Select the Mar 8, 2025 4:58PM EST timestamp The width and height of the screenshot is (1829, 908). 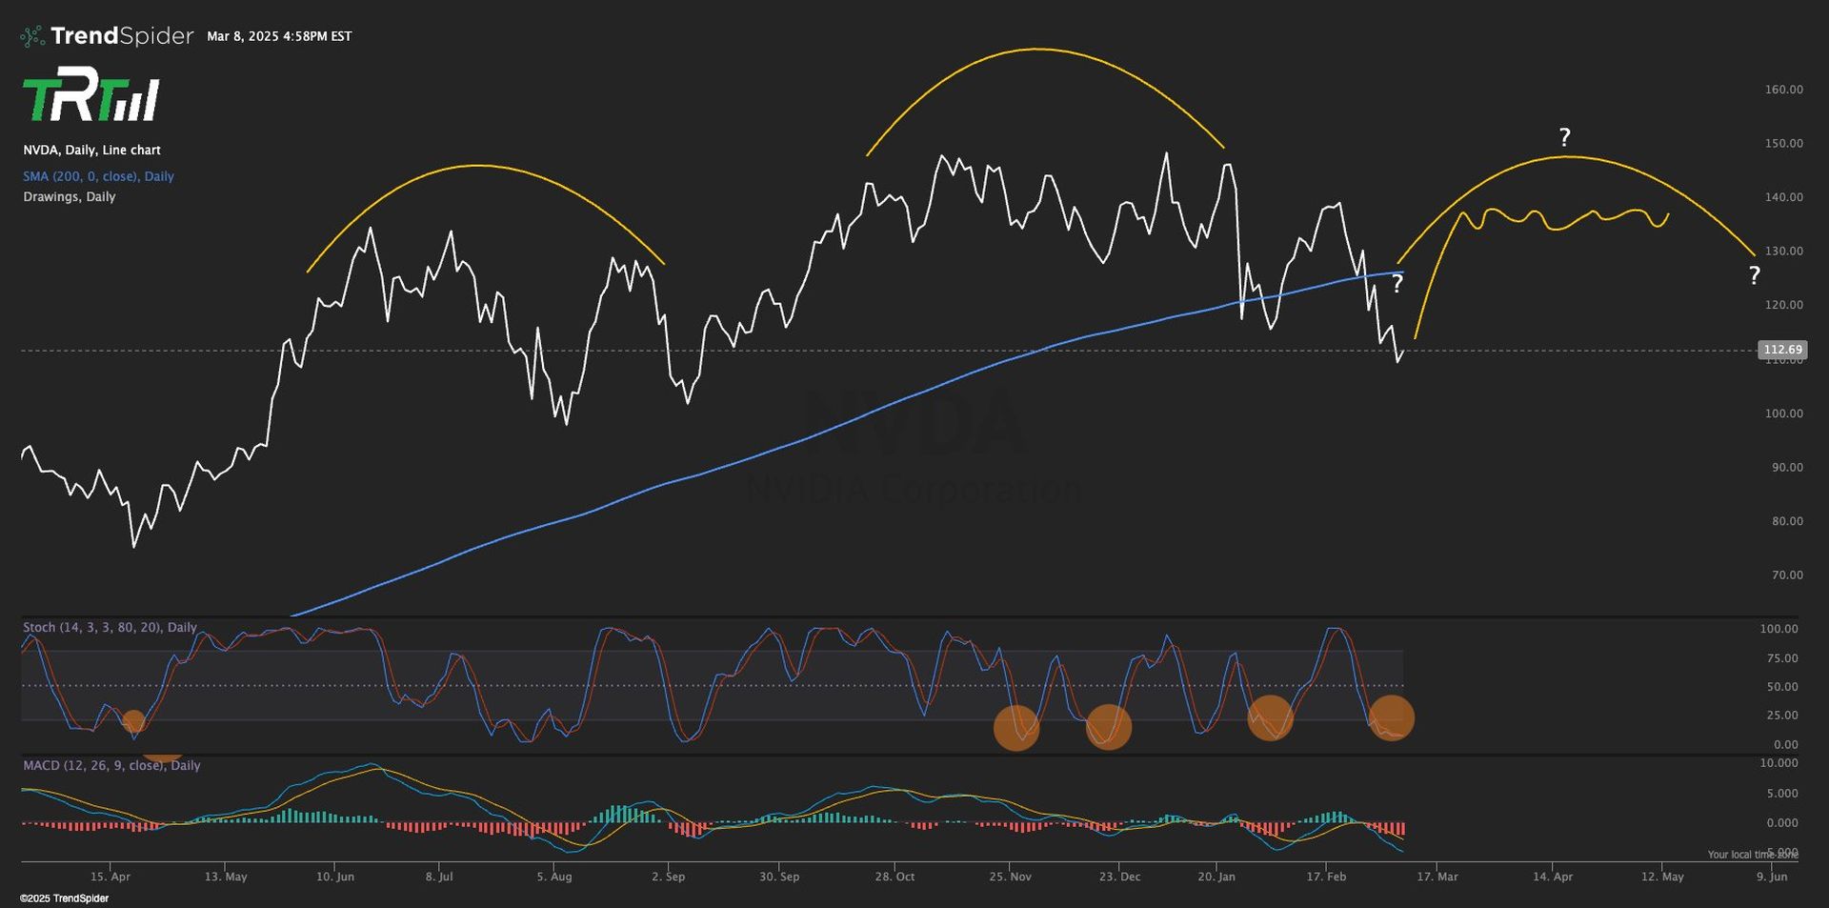(279, 36)
